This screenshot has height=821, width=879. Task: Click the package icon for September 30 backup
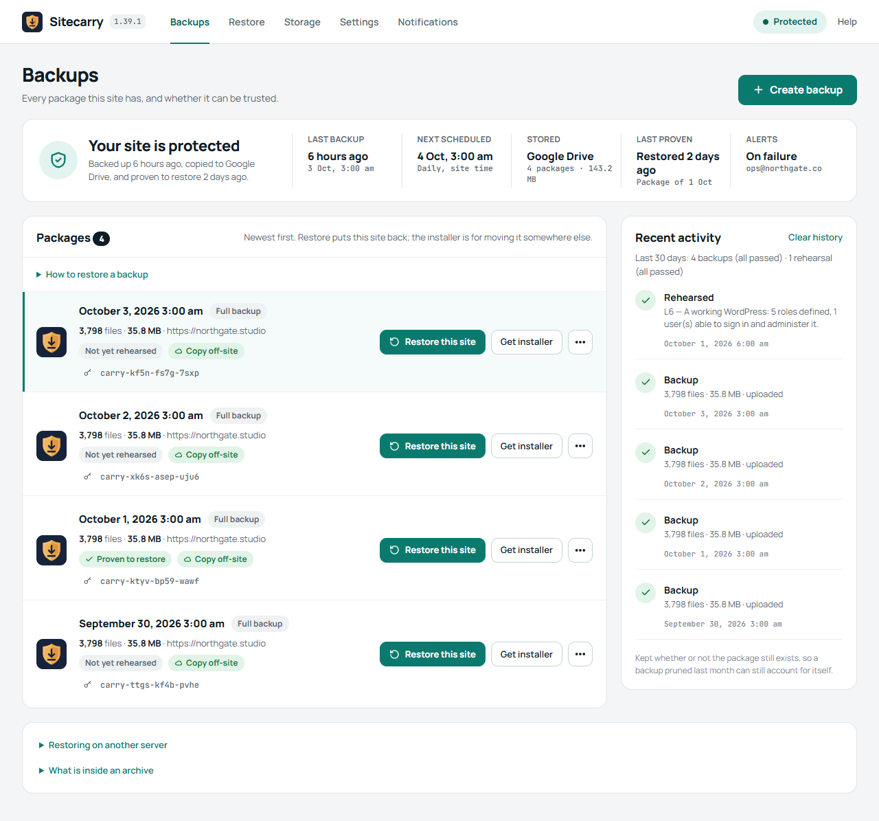click(52, 654)
